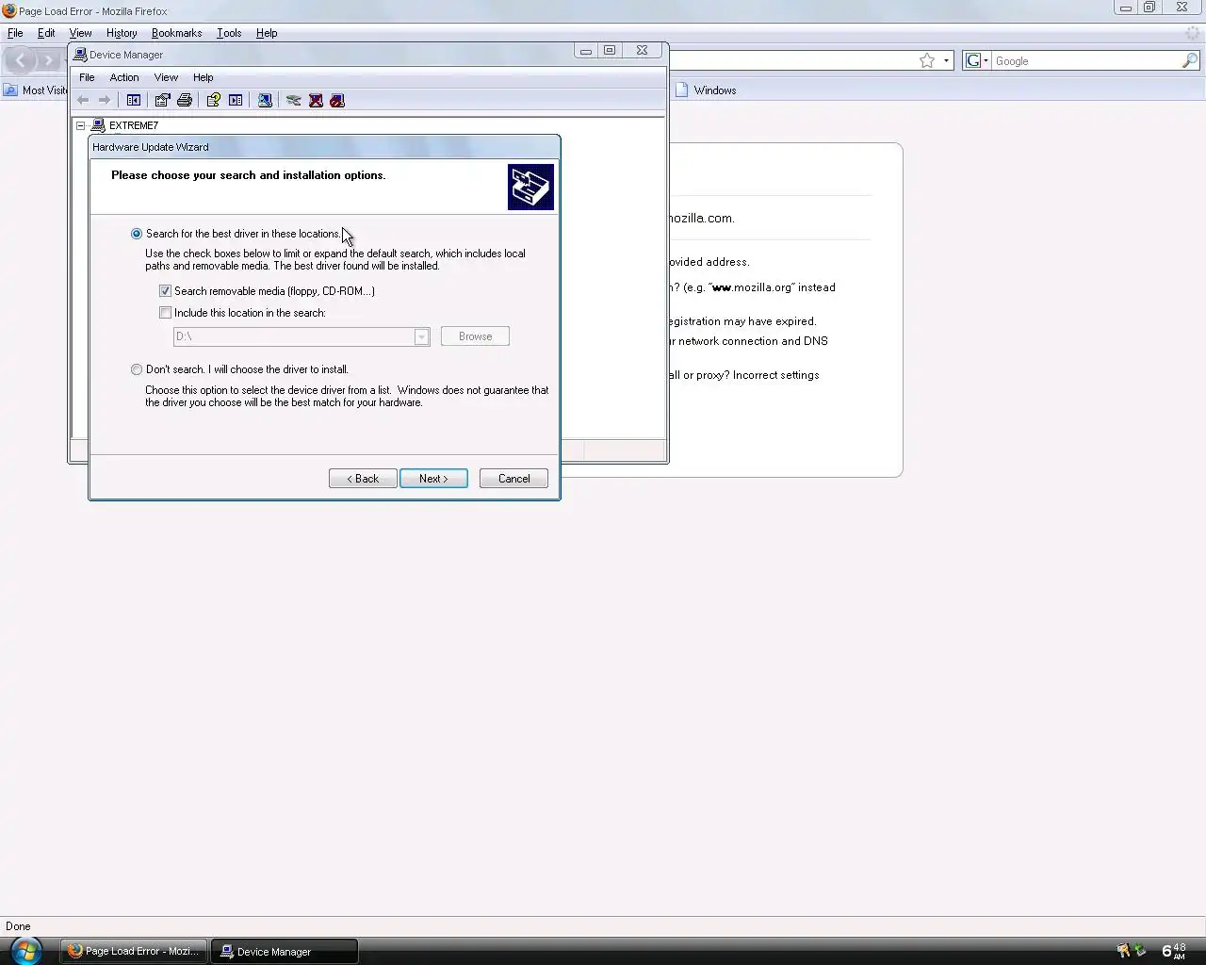Click the Google search input field

pyautogui.click(x=1086, y=60)
